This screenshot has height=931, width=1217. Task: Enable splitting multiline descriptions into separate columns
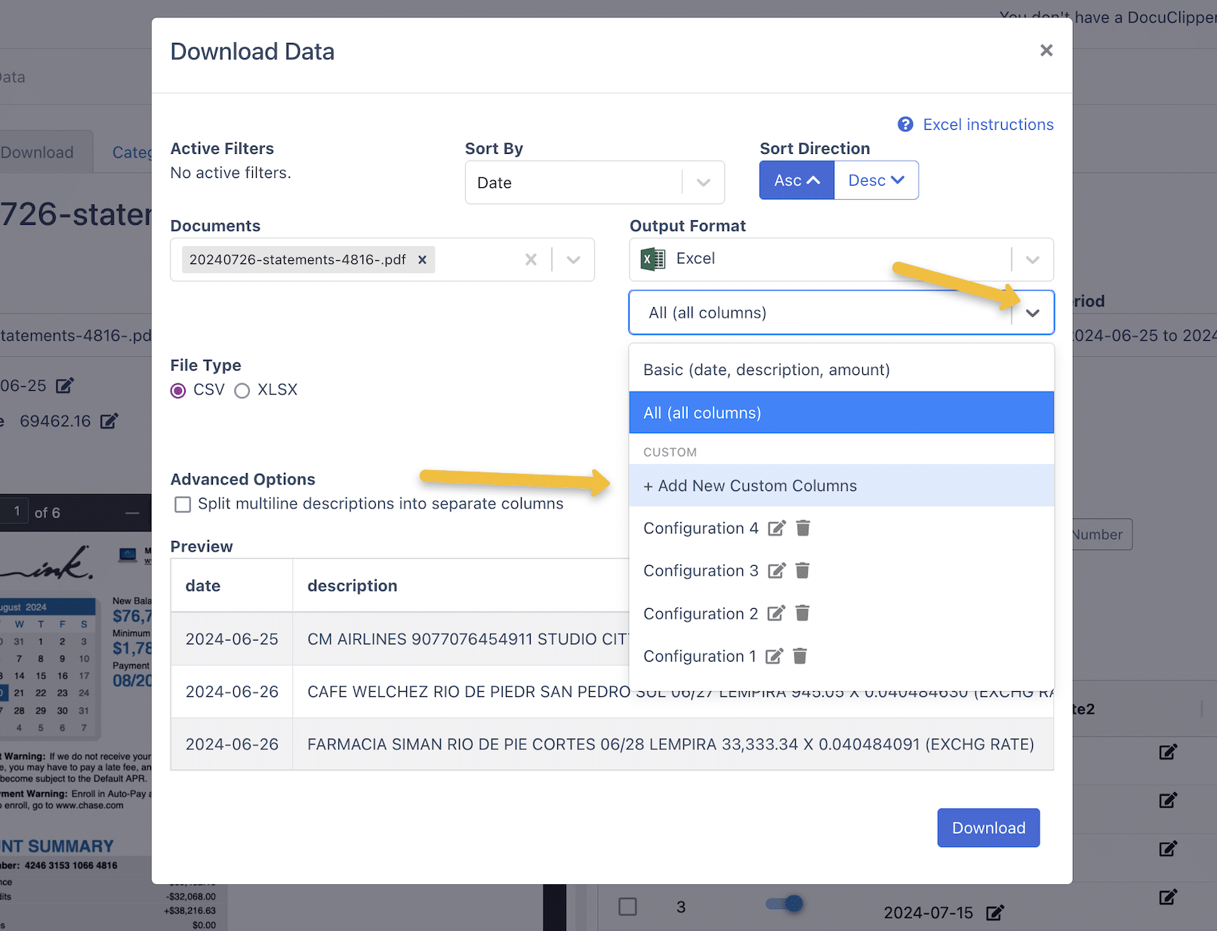click(182, 504)
